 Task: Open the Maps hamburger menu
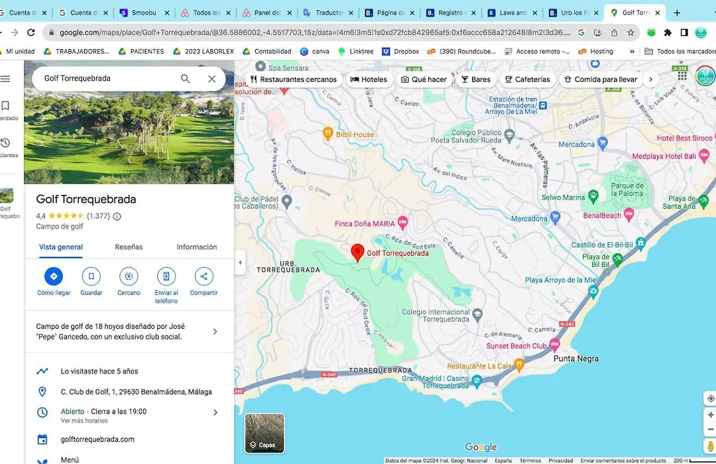[5, 79]
